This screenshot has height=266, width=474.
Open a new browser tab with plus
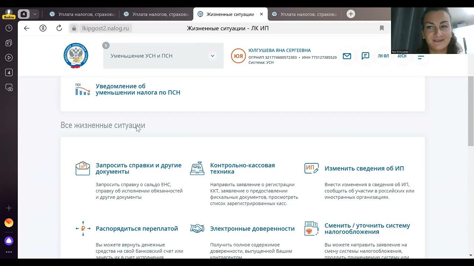351,14
